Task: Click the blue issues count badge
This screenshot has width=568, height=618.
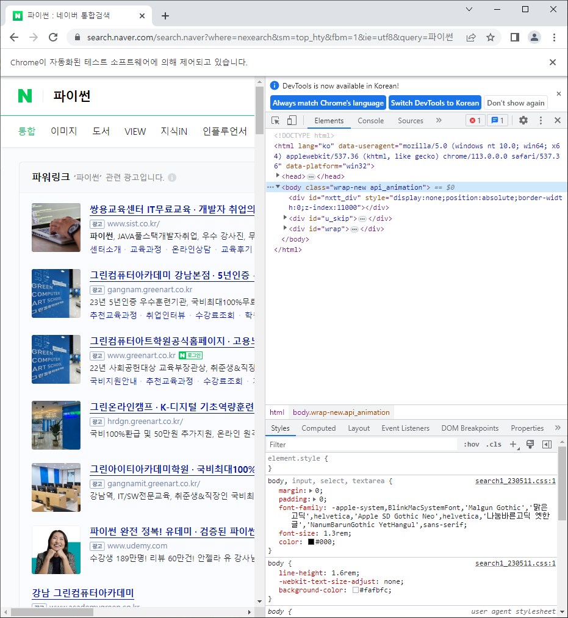Action: [x=497, y=121]
